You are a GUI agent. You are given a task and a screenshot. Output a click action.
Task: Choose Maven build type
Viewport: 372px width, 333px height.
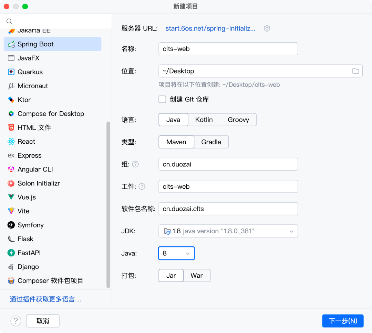click(176, 142)
